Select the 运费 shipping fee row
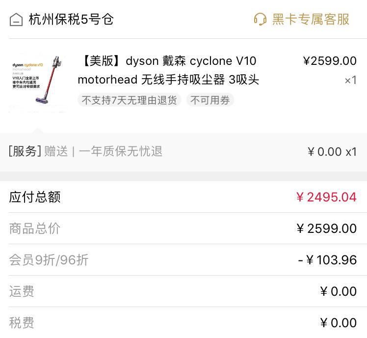367x338 pixels. point(183,291)
